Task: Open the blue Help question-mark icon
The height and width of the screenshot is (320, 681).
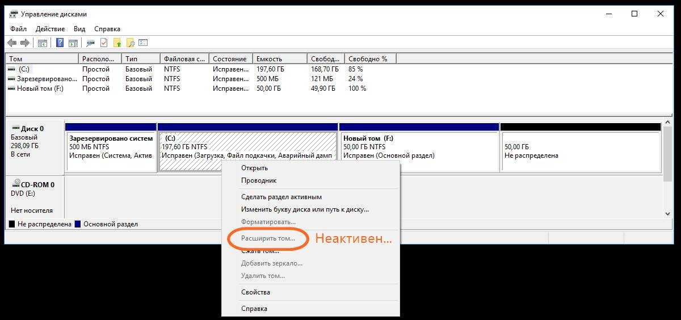Action: pyautogui.click(x=60, y=43)
